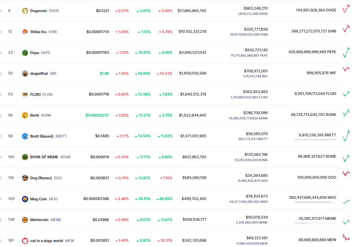Open the Shiba Inu coin page
This screenshot has width=357, height=247.
[x=38, y=32]
